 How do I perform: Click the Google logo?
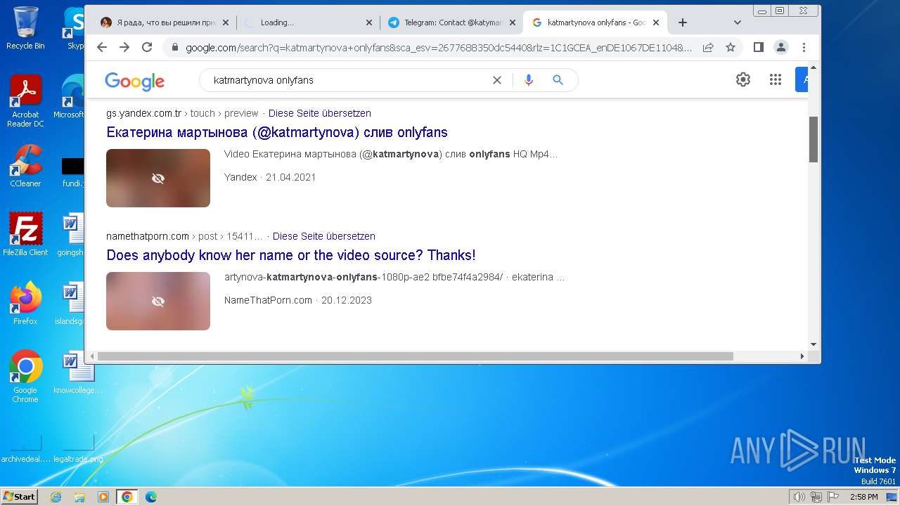click(x=134, y=81)
